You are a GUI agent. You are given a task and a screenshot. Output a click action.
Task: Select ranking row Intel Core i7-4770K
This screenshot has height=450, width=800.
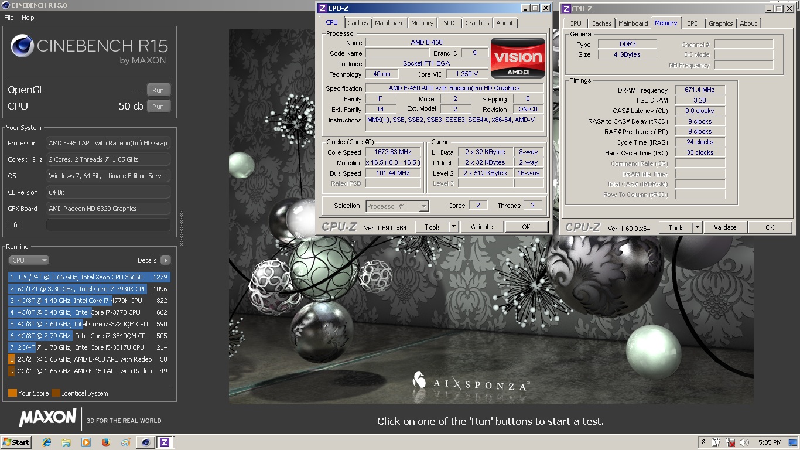coord(89,301)
